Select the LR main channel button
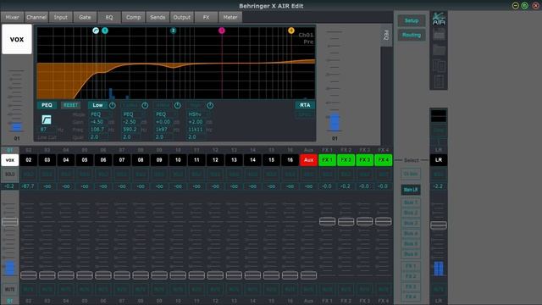Viewport: 542px width, 305px height. coord(439,160)
